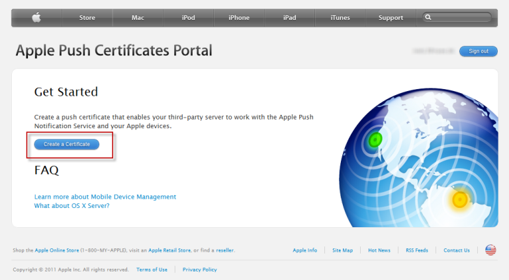Viewport: 509px width, 280px height.
Task: Click the search magnifier icon
Action: coord(429,18)
